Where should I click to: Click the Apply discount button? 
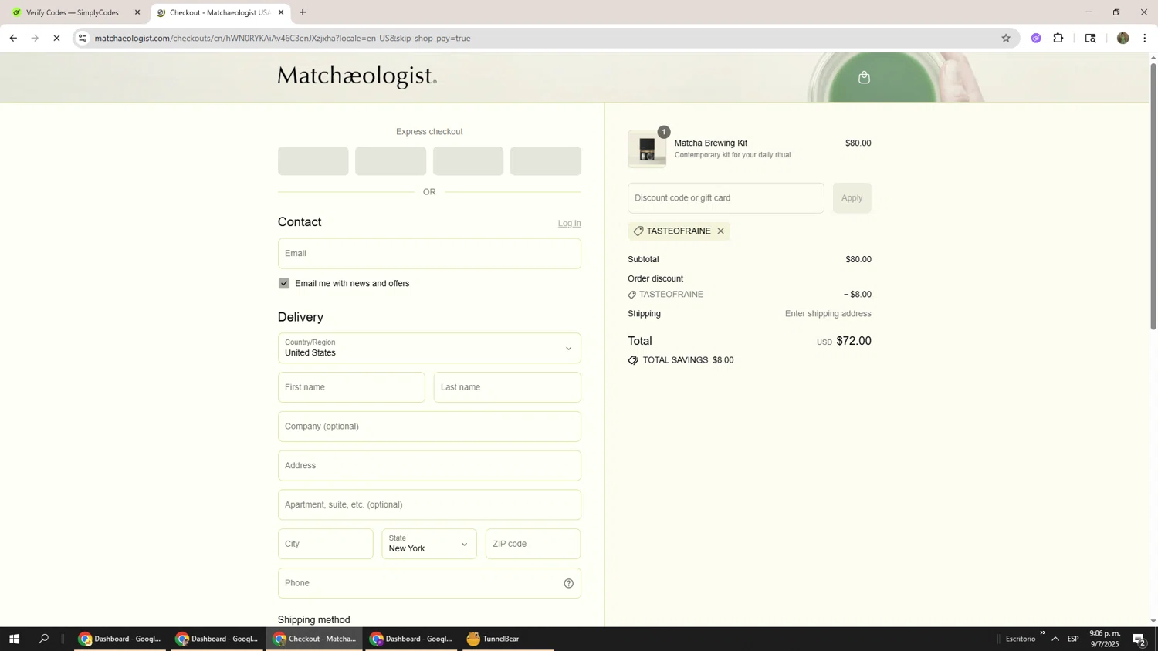pyautogui.click(x=852, y=198)
